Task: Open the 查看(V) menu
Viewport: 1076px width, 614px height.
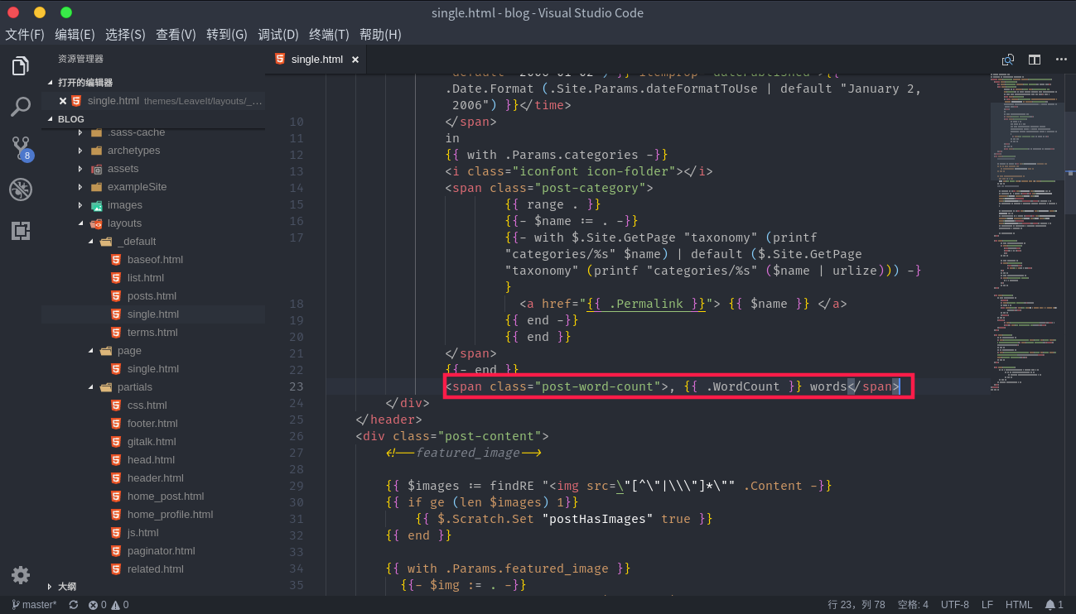Action: [176, 35]
